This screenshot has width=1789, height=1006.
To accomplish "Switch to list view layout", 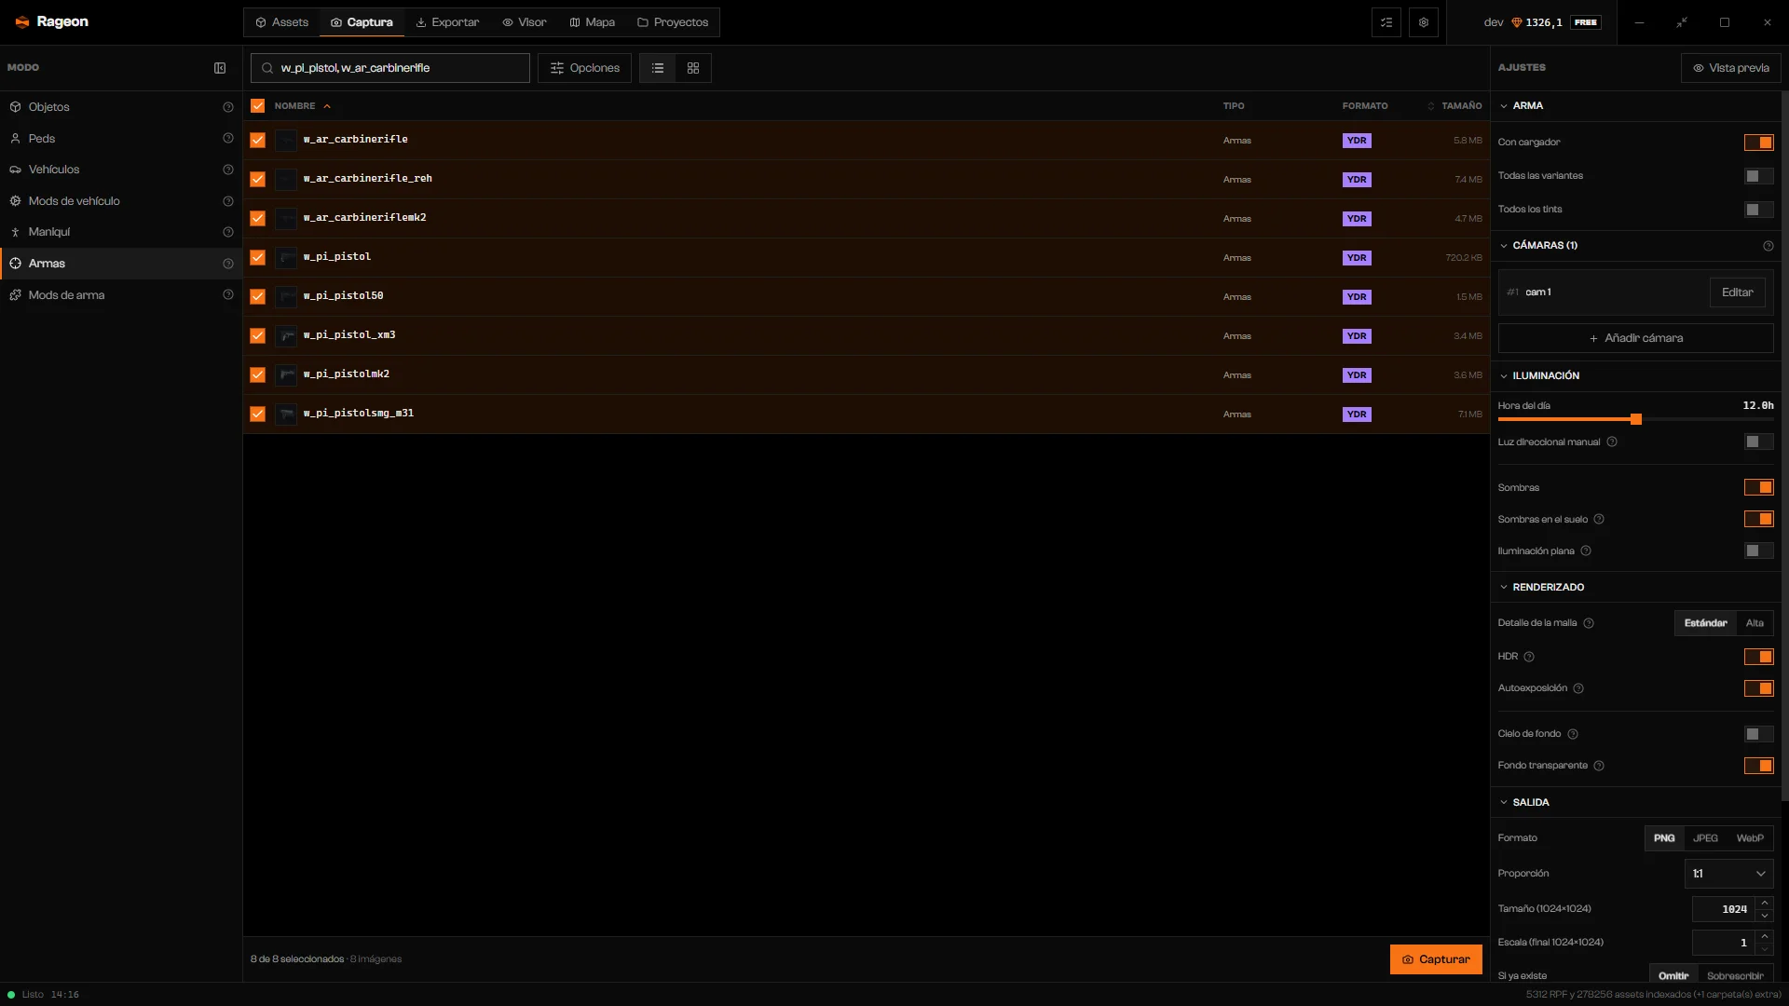I will pyautogui.click(x=658, y=68).
